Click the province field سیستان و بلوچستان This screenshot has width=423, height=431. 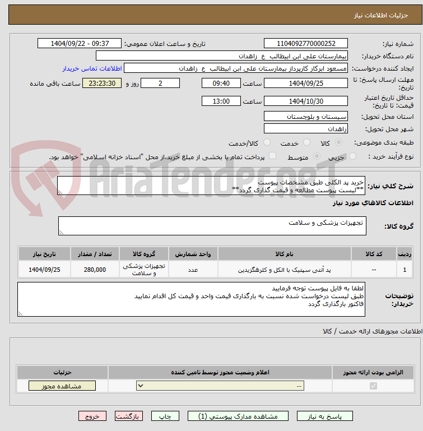coord(306,116)
